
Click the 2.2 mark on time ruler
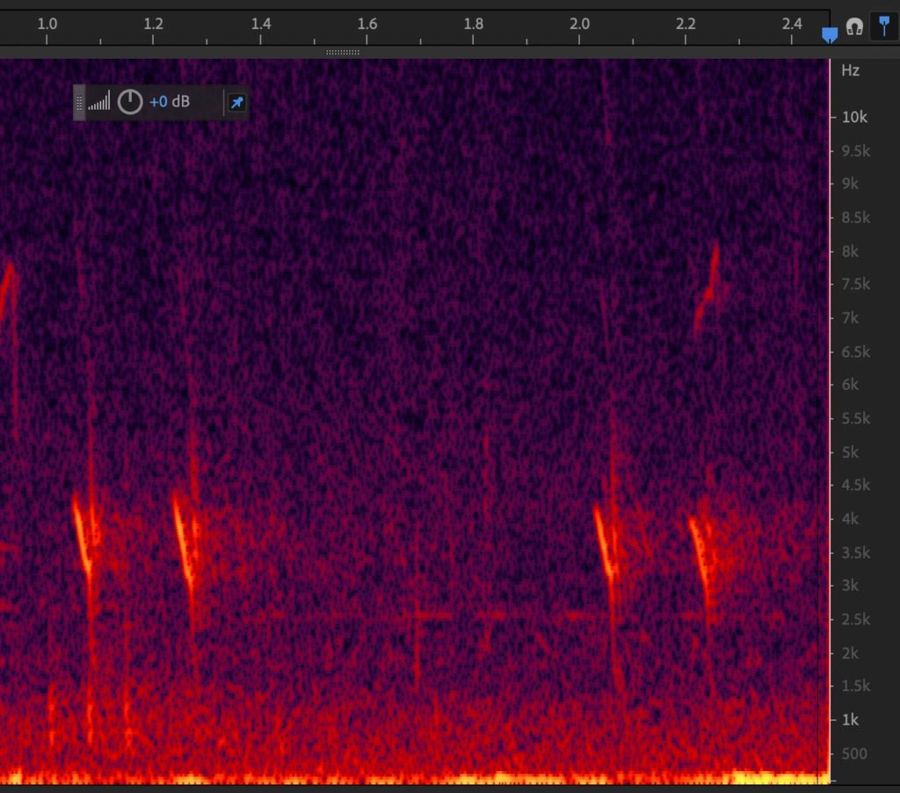pos(686,24)
